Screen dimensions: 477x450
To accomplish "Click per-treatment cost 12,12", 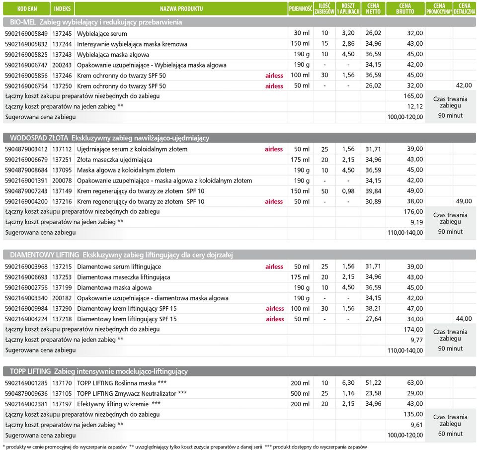I will 415,106.
